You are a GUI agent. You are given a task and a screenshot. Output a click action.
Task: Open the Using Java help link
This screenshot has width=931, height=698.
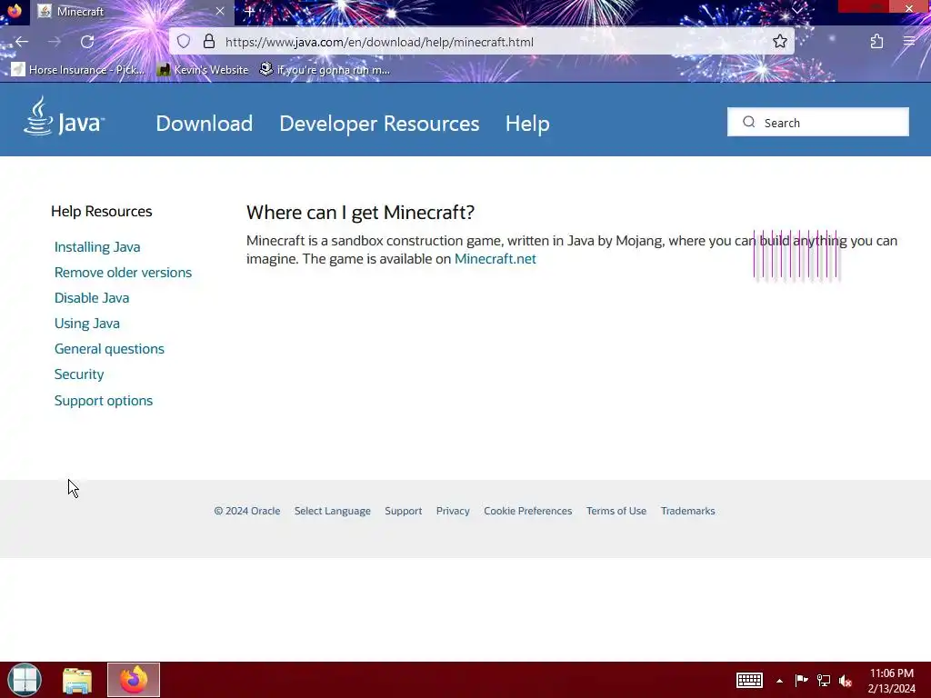click(x=86, y=324)
